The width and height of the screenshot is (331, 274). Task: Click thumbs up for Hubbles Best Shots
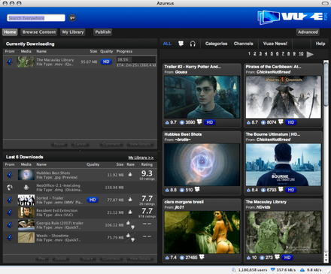130,174
